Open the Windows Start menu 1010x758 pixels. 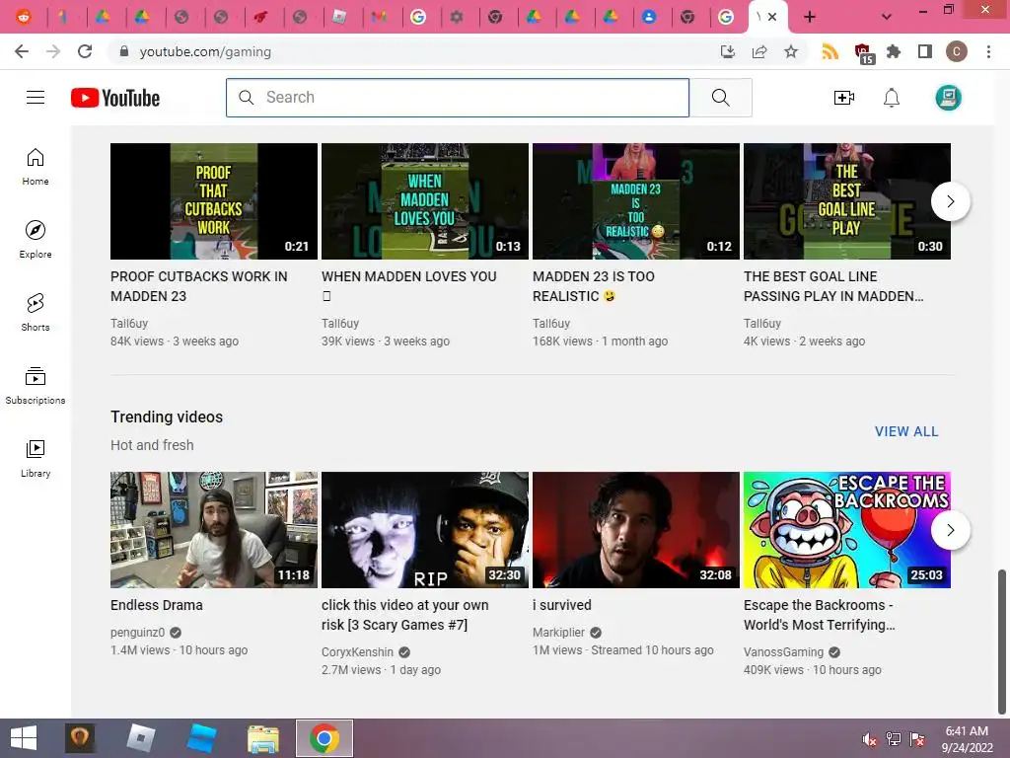coord(24,738)
